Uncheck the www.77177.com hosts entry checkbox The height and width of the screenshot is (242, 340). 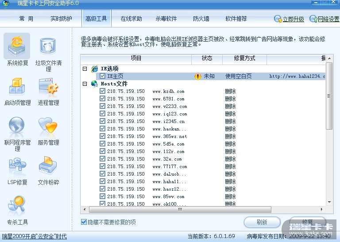coord(102,166)
